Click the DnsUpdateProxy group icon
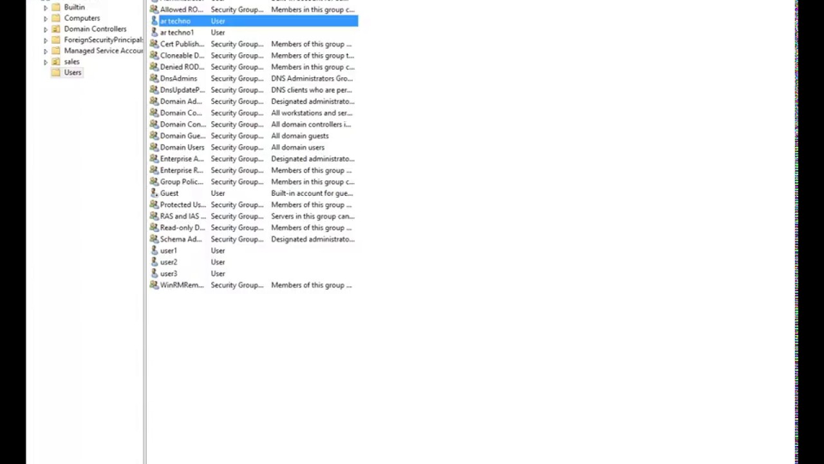 click(154, 90)
